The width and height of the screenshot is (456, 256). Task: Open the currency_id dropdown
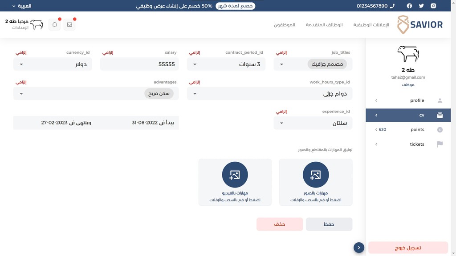click(53, 64)
